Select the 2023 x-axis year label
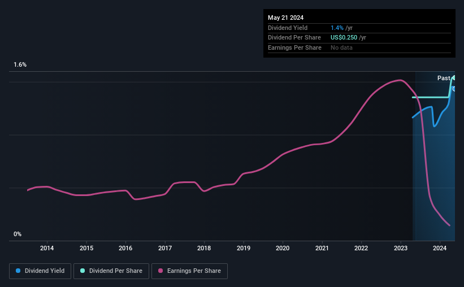The height and width of the screenshot is (287, 464). tap(401, 248)
